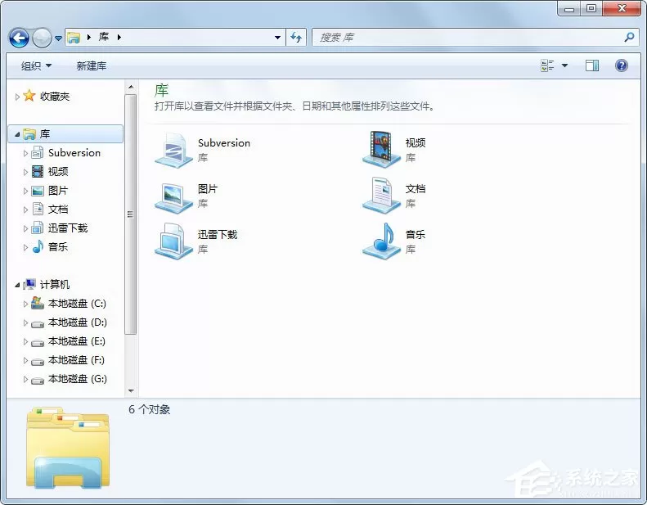Open the 组织 organize menu
This screenshot has height=505, width=647.
(x=36, y=66)
